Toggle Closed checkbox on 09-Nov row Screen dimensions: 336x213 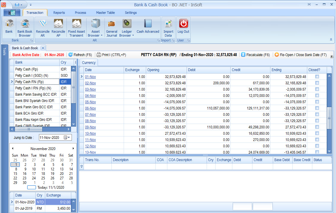[x=317, y=127]
